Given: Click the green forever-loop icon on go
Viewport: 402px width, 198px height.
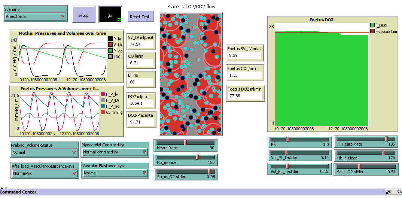Looking at the screenshot, I should pyautogui.click(x=119, y=19).
